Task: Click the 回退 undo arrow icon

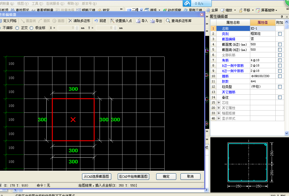Action: point(96,21)
